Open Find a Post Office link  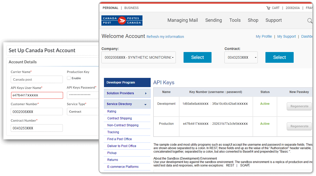pyautogui.click(x=120, y=139)
